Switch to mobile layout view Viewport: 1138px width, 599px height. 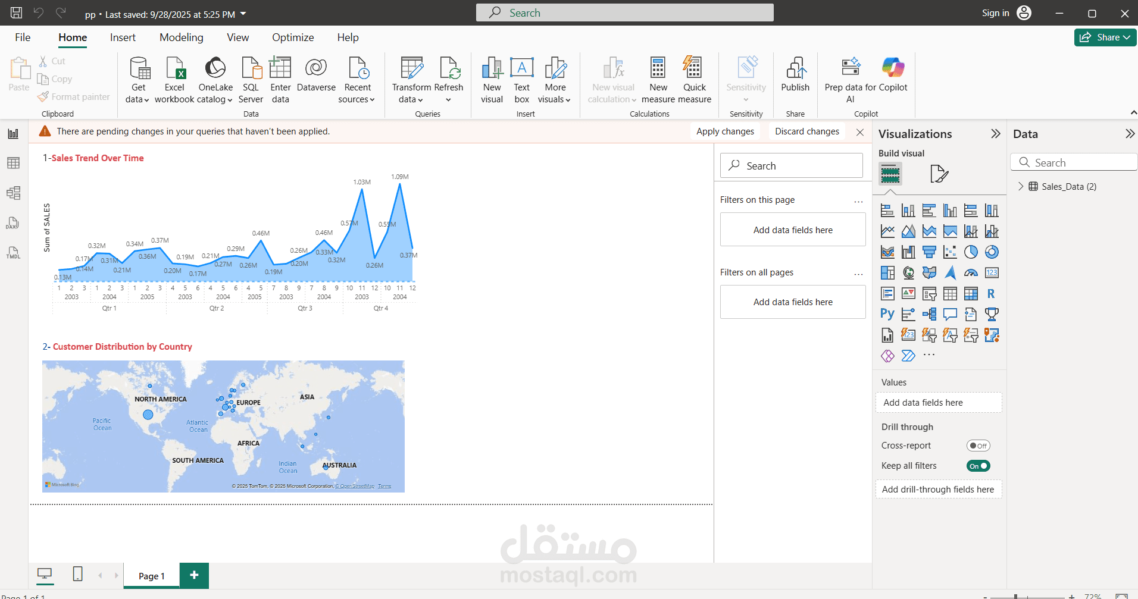[77, 575]
